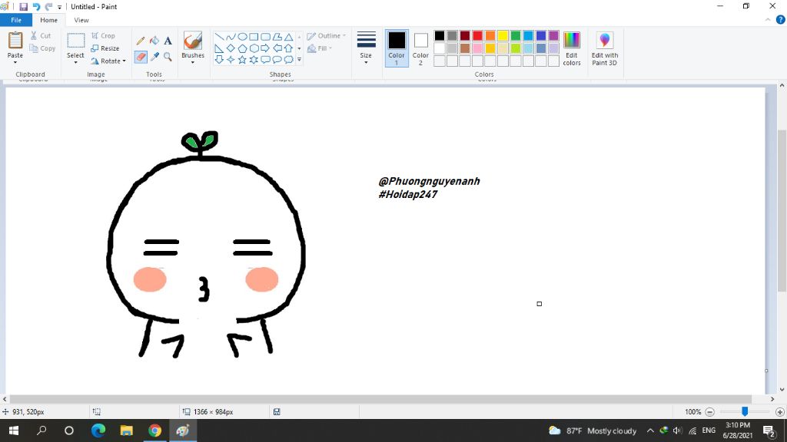
Task: Activate the Color 2 selector
Action: tap(420, 48)
